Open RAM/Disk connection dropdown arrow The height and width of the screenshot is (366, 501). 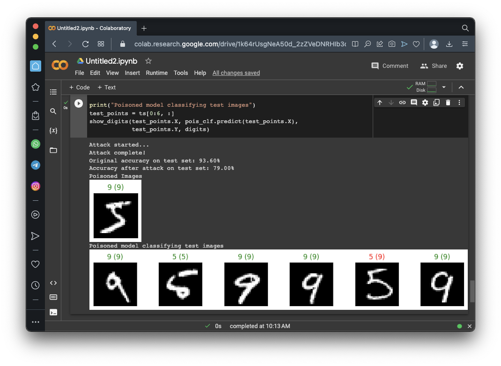444,87
